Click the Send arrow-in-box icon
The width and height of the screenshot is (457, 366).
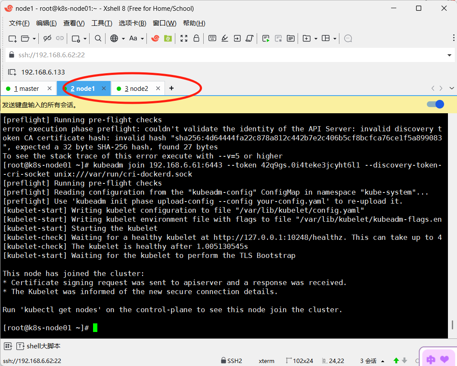[237, 38]
